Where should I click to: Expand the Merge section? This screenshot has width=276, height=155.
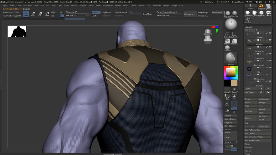coord(247,144)
